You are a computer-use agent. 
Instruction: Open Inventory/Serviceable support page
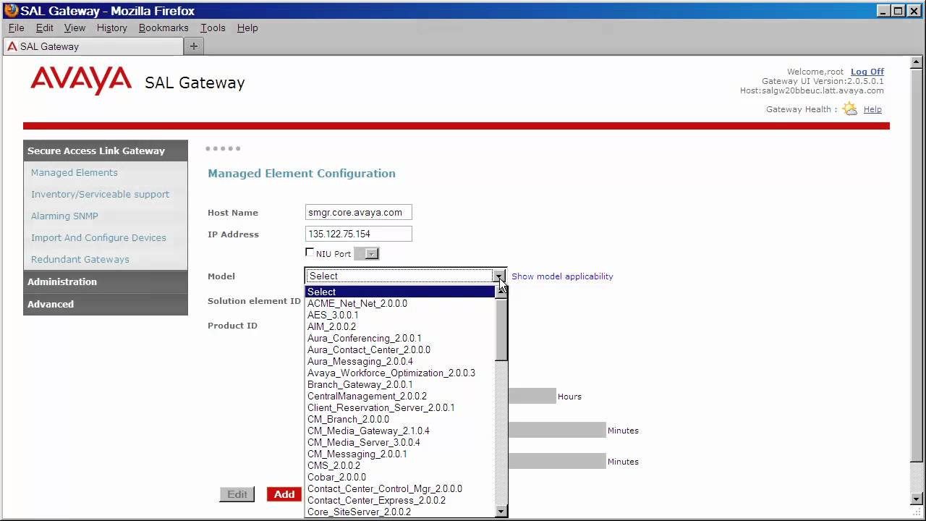100,194
